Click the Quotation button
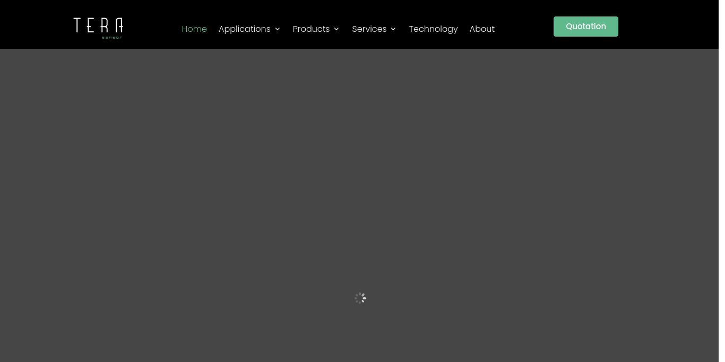 click(585, 27)
